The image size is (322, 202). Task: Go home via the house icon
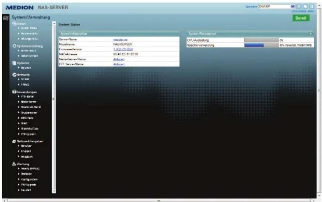point(305,6)
